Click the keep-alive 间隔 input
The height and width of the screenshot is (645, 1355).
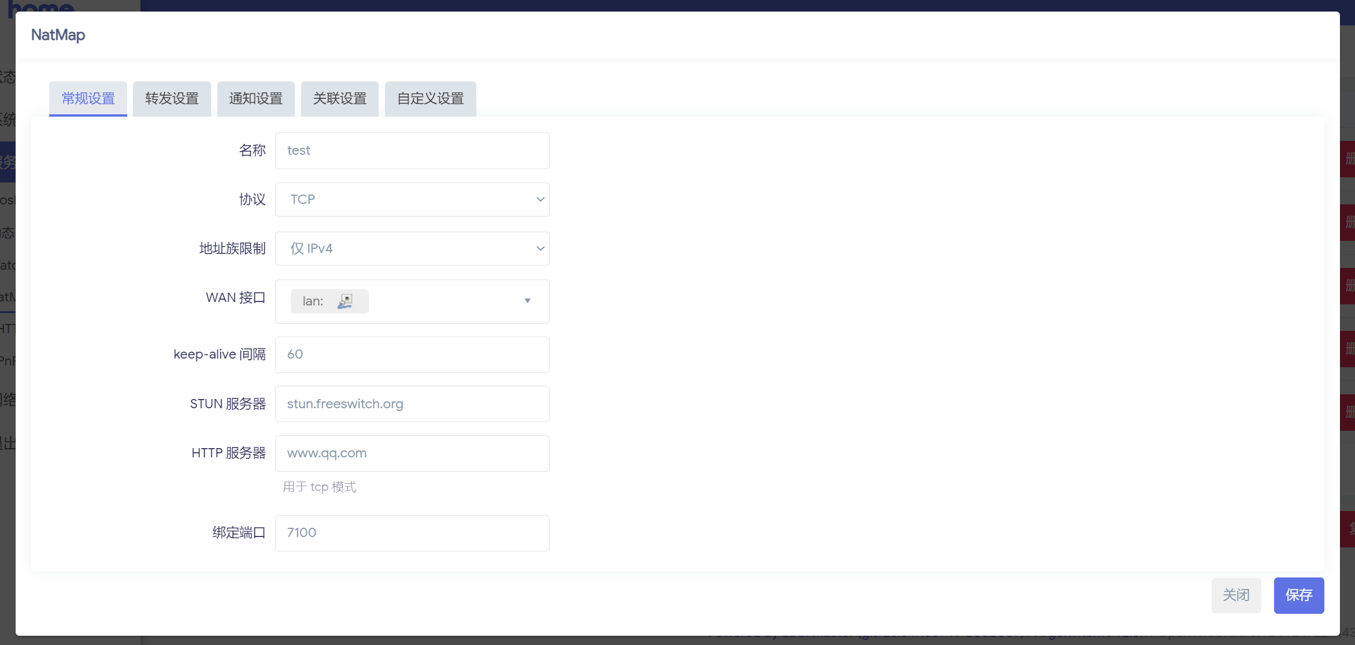pos(412,355)
